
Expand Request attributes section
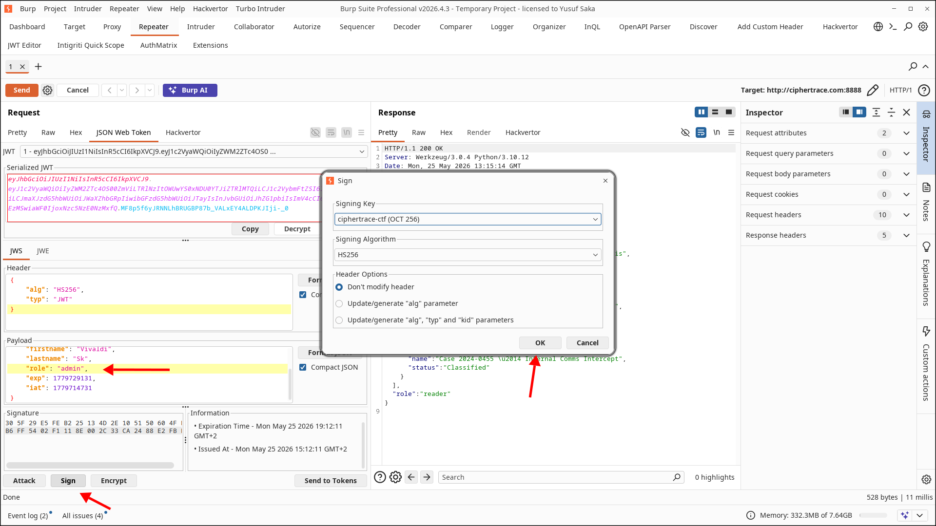[906, 133]
